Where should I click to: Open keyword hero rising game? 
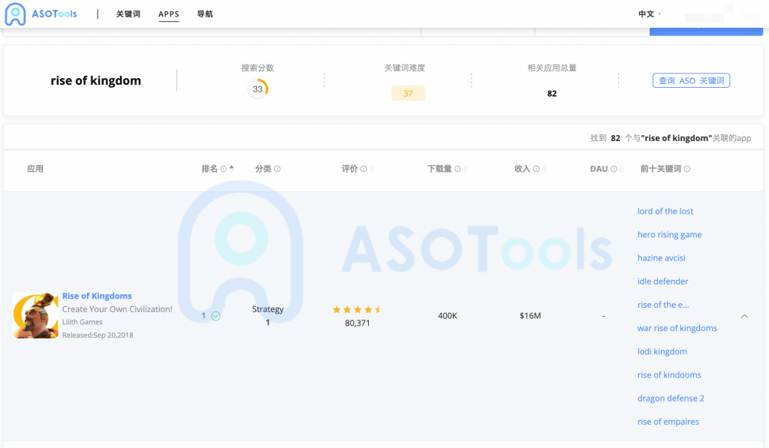(x=669, y=235)
